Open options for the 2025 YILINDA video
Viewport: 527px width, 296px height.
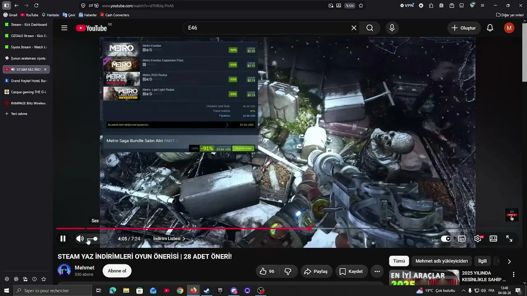[513, 275]
